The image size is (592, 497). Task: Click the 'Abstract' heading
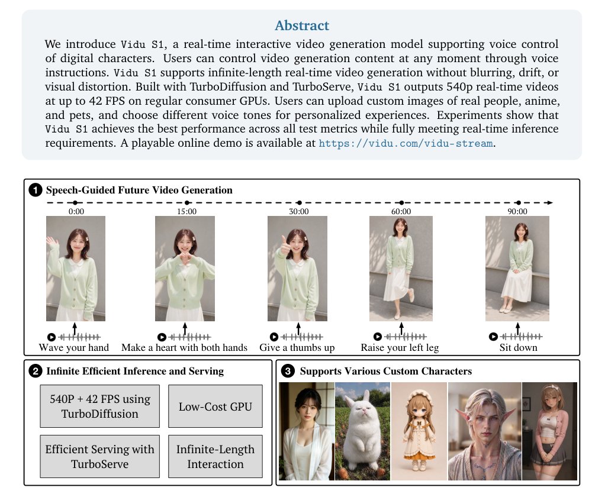(x=302, y=25)
